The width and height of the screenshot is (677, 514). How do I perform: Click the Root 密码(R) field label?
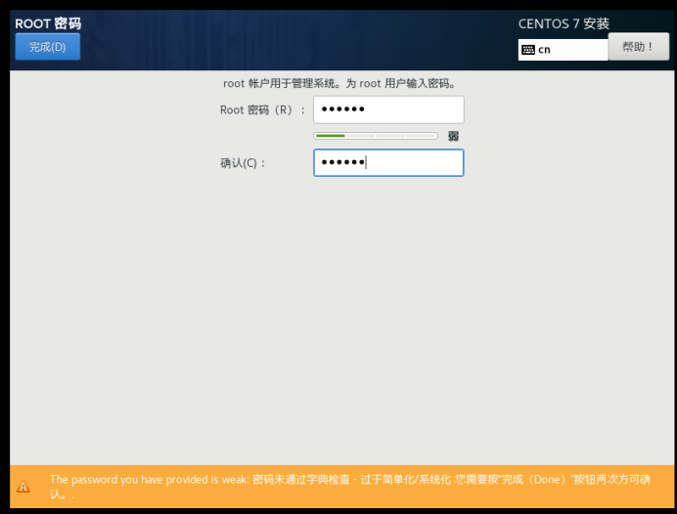click(x=262, y=110)
